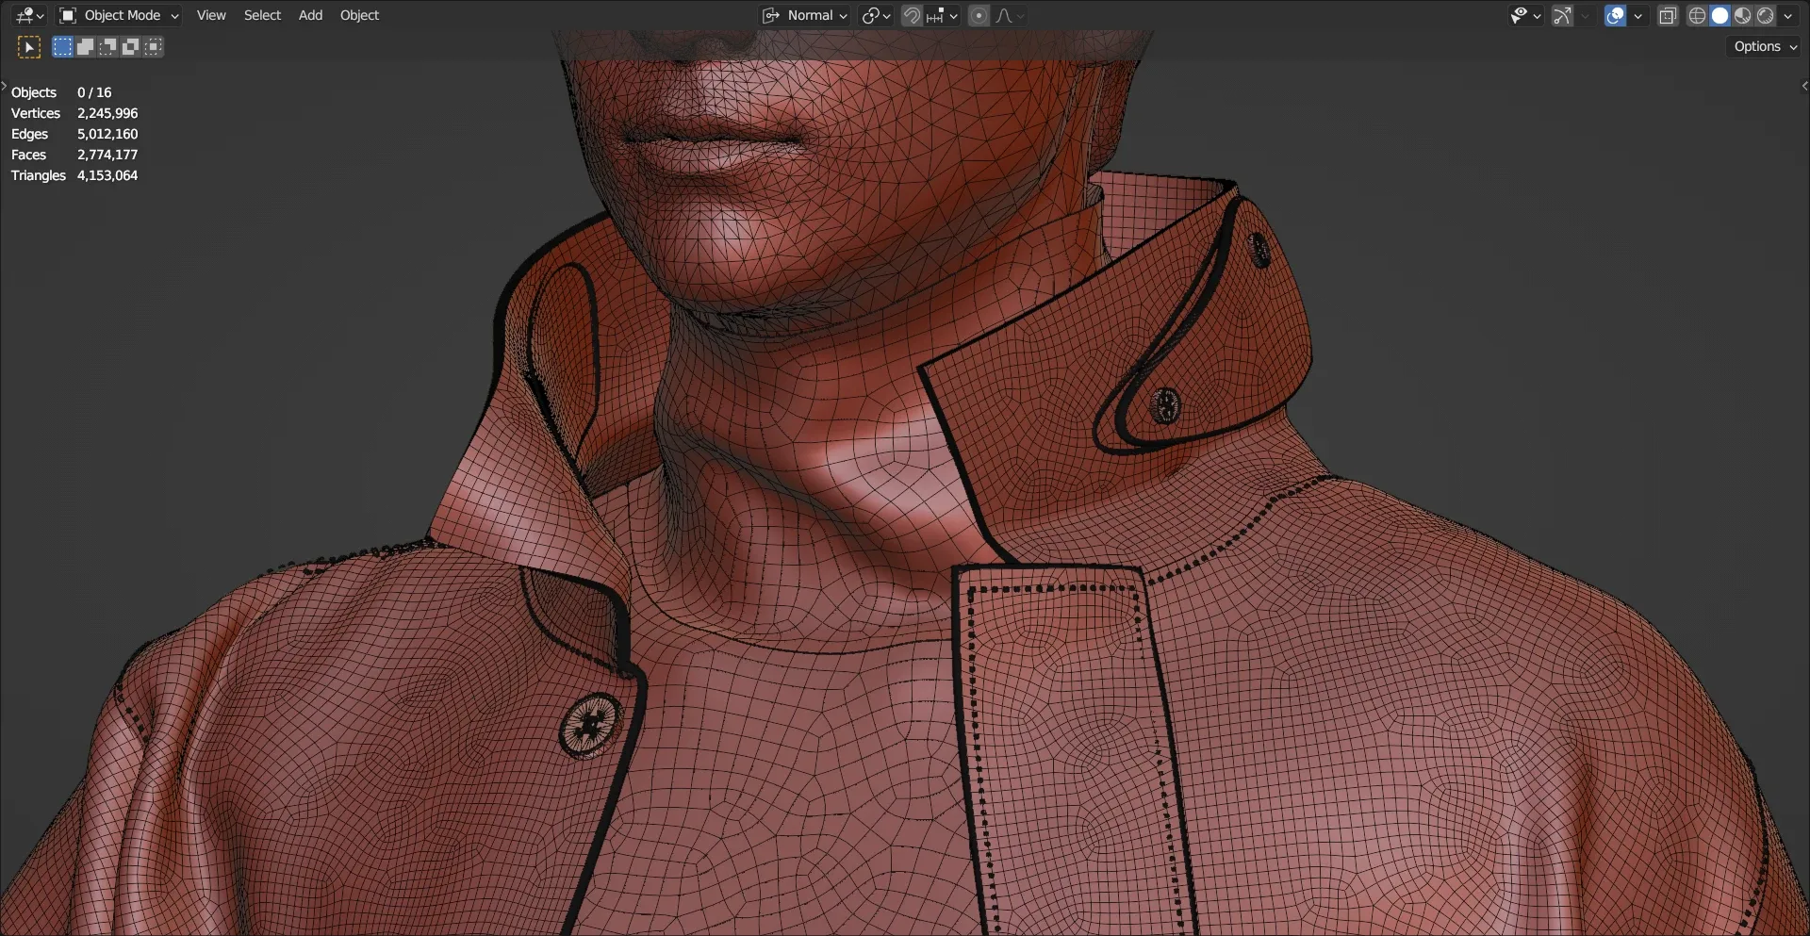Choose the subtract selection mode

click(107, 46)
